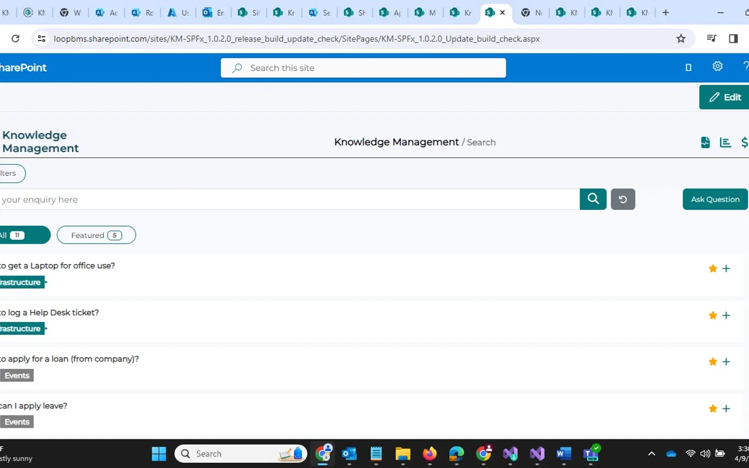Expand the loan question row with plus
The height and width of the screenshot is (468, 749).
tap(726, 361)
